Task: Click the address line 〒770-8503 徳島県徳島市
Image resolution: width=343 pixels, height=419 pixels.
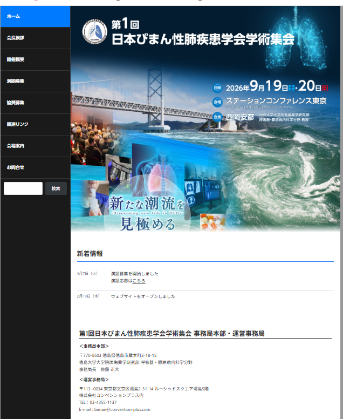Action: pyautogui.click(x=118, y=355)
